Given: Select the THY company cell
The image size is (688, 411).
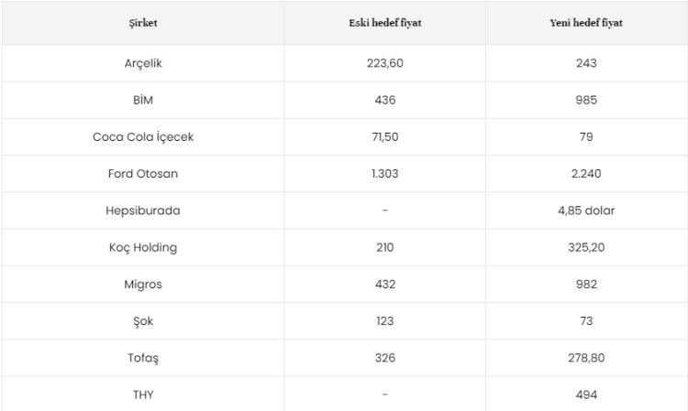Looking at the screenshot, I should point(141,395).
